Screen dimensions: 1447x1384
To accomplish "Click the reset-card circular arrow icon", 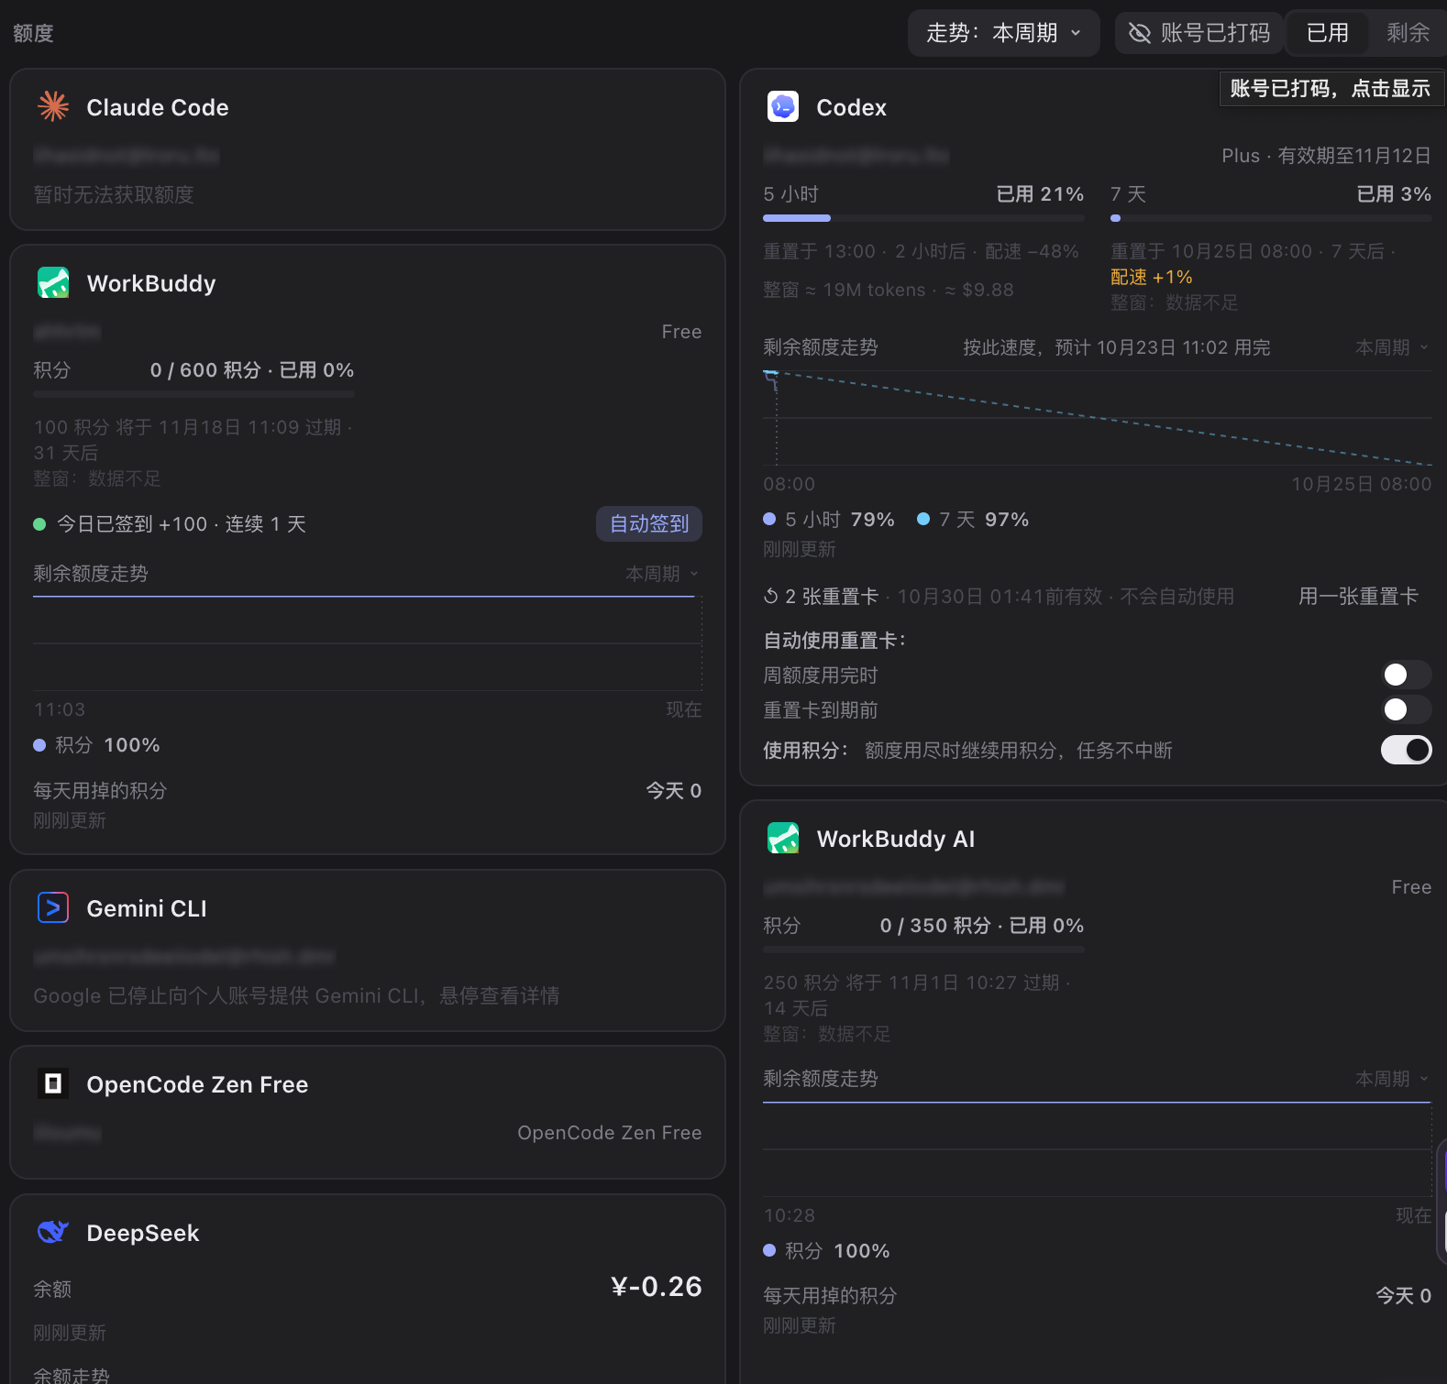I will pos(771,597).
